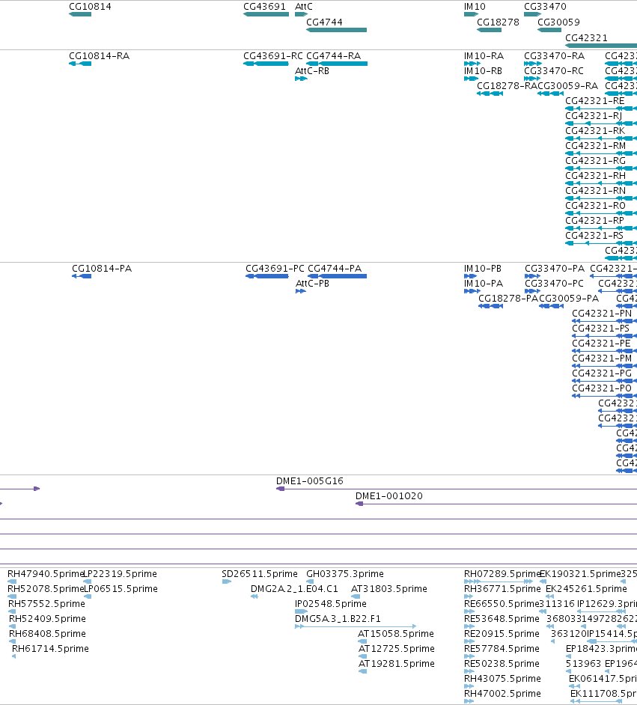The image size is (637, 705).
Task: Select protein CG42321-PN
Action: pyautogui.click(x=602, y=314)
